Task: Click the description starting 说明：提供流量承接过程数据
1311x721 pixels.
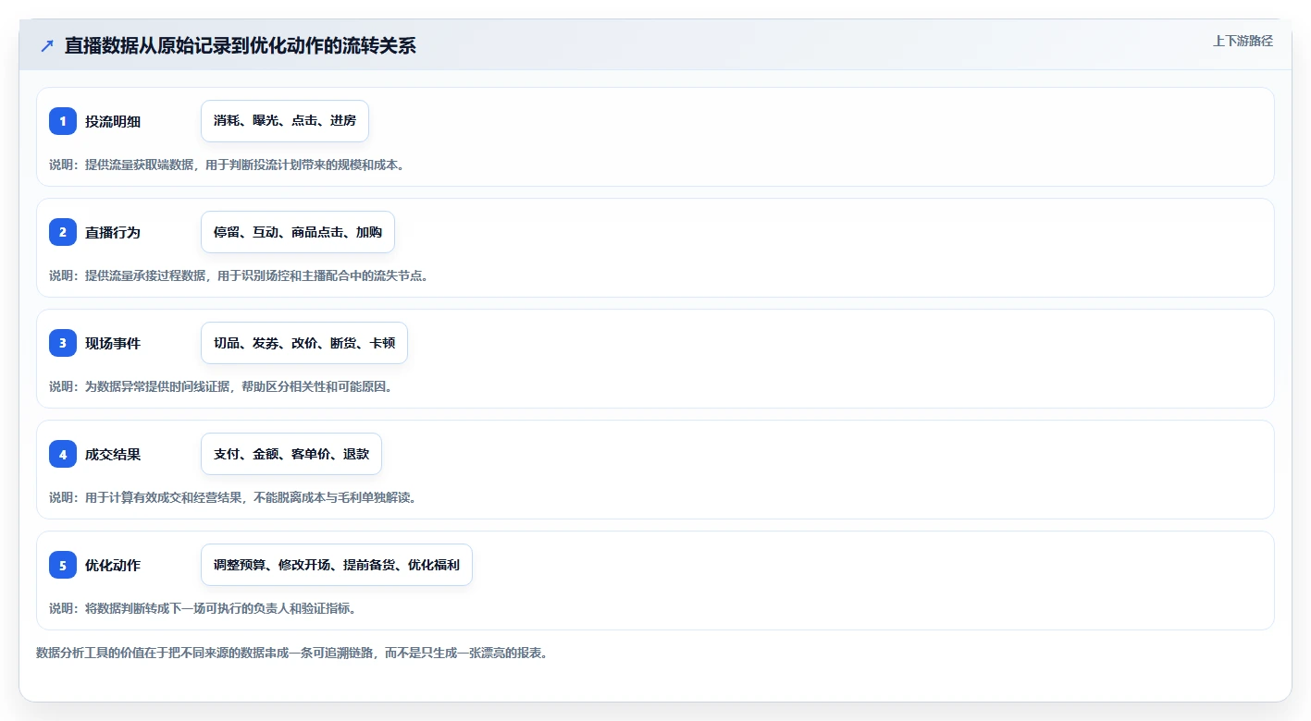Action: coord(240,275)
